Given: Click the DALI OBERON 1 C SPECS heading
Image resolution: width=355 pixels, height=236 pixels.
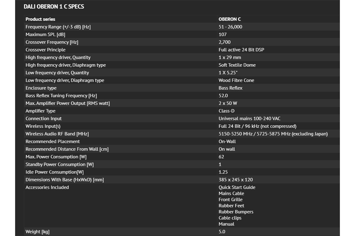Looking at the screenshot, I should pos(54,6).
